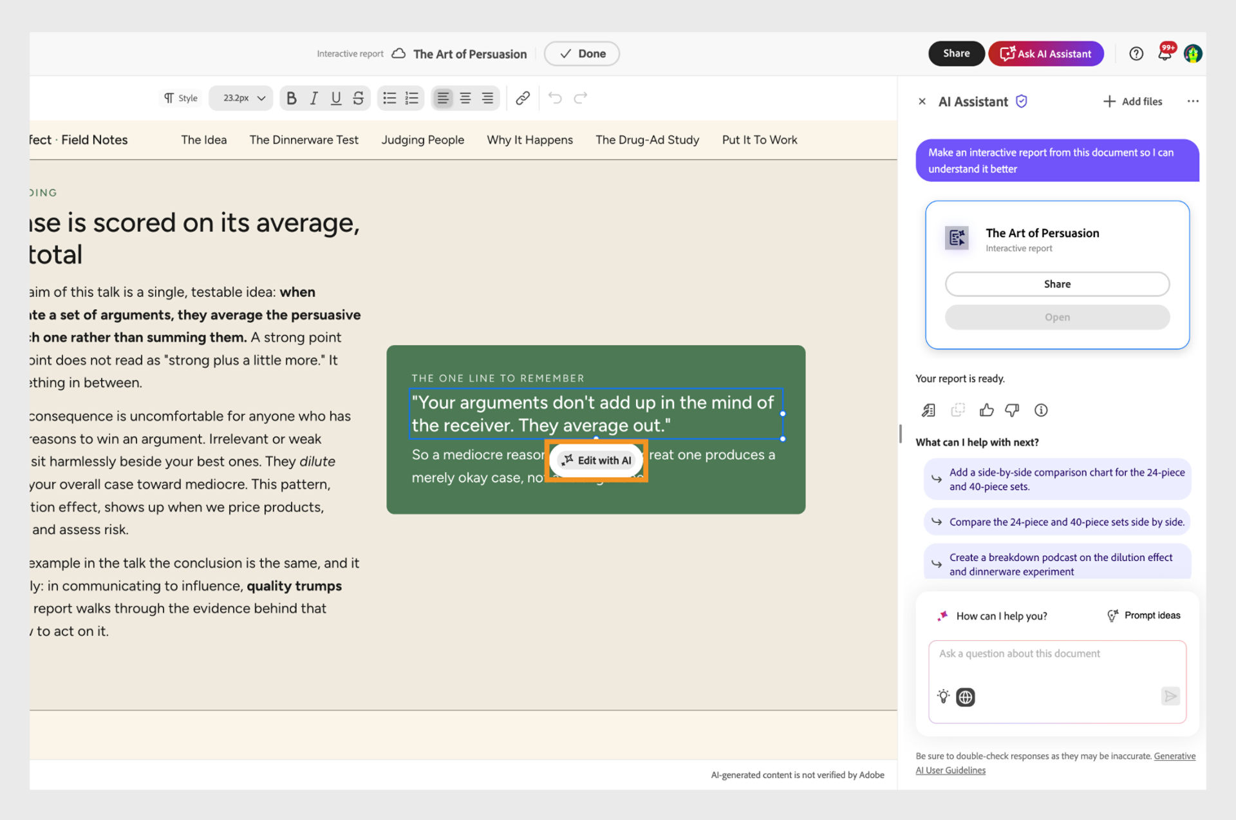Toggle bold formatting in the toolbar

292,98
